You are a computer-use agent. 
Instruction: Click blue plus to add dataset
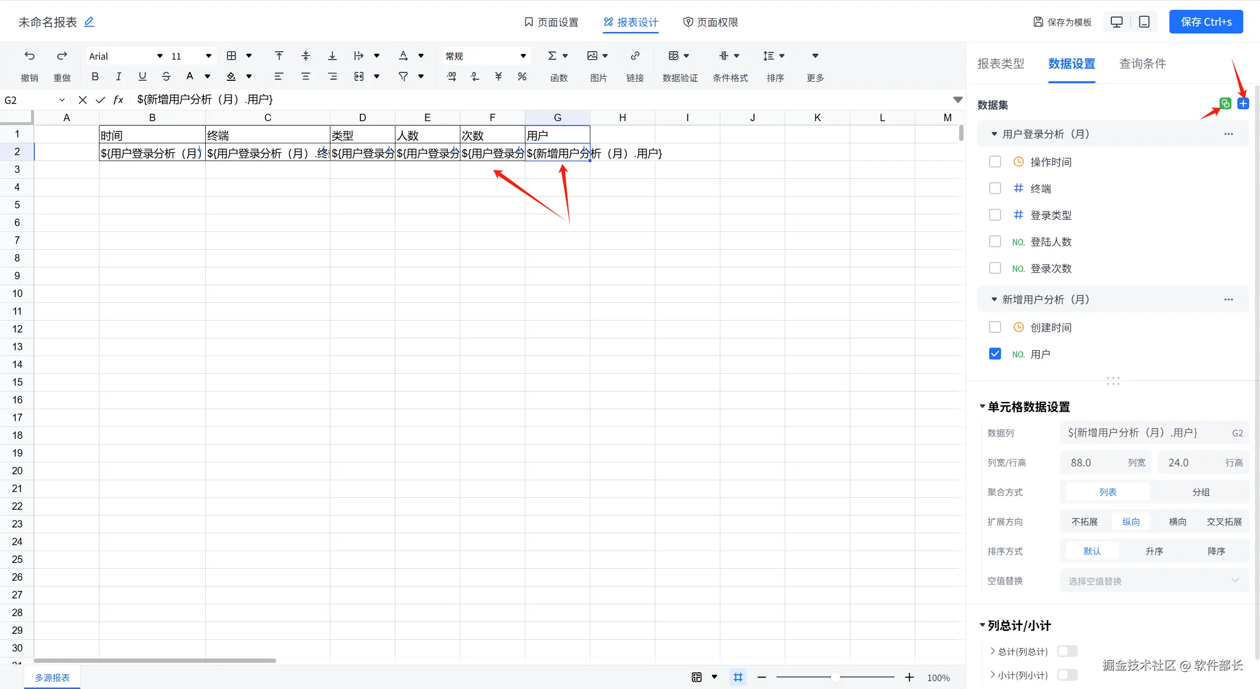(1243, 103)
